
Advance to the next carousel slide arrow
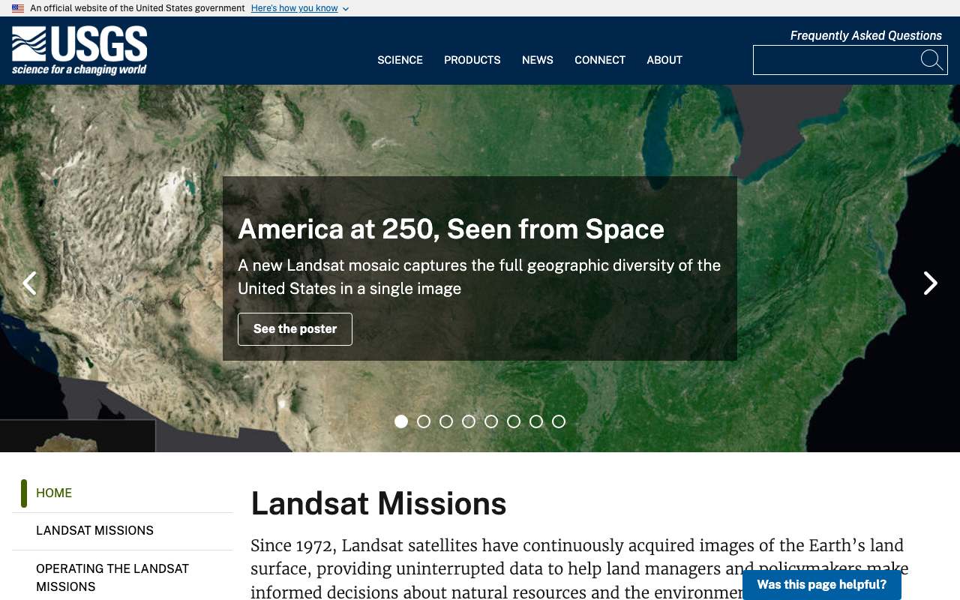(x=930, y=283)
